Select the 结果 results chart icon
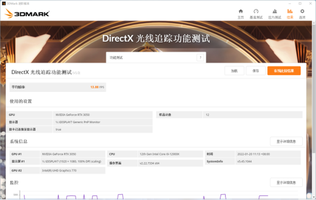 coord(290,11)
